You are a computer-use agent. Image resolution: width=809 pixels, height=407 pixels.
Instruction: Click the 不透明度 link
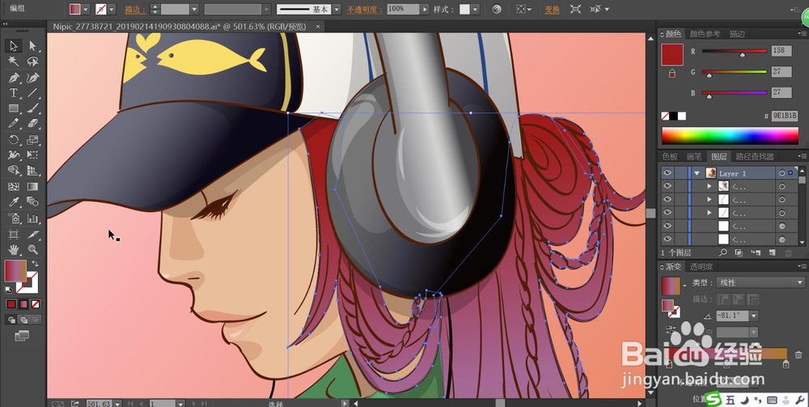point(365,9)
